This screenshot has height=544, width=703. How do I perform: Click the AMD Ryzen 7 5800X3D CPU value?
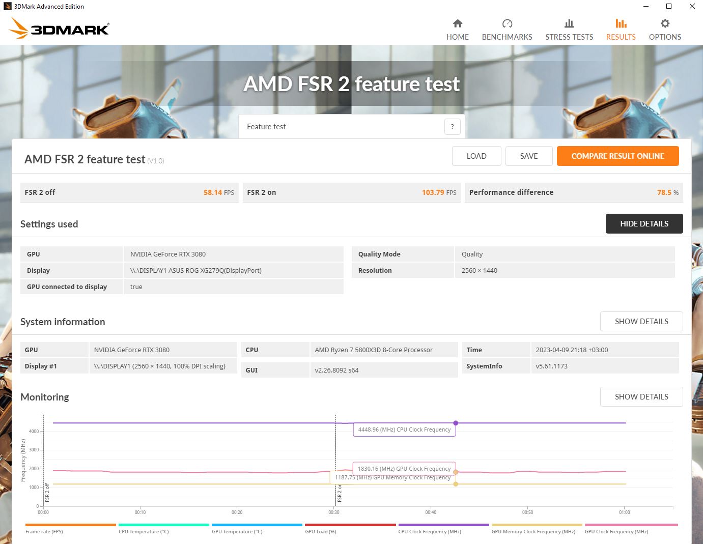tap(384, 350)
